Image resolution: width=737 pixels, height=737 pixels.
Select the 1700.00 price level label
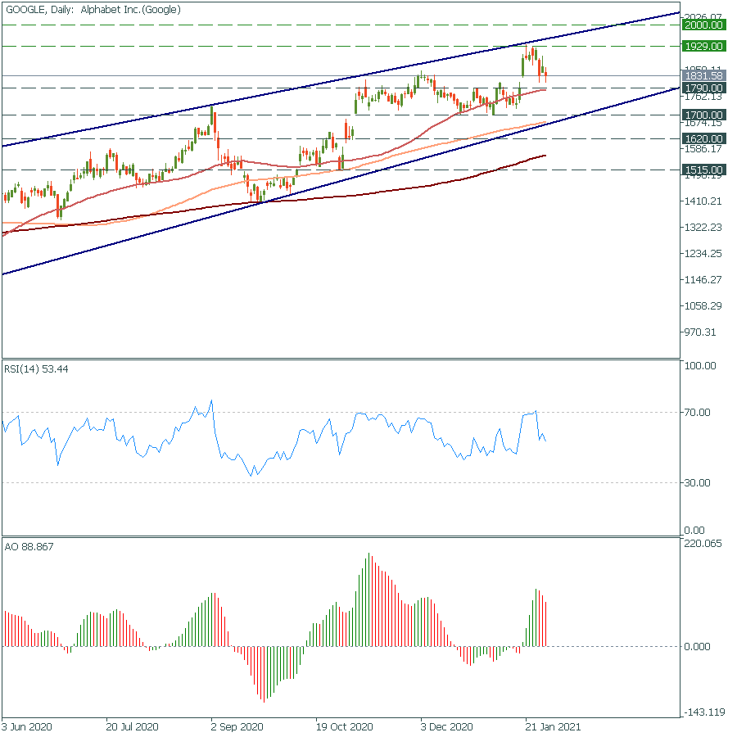tap(703, 115)
